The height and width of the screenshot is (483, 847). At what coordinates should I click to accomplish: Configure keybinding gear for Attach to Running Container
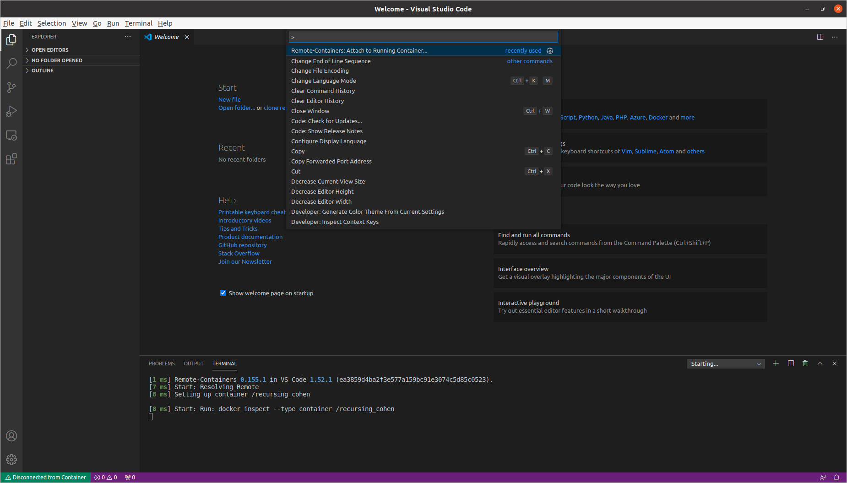click(x=550, y=51)
